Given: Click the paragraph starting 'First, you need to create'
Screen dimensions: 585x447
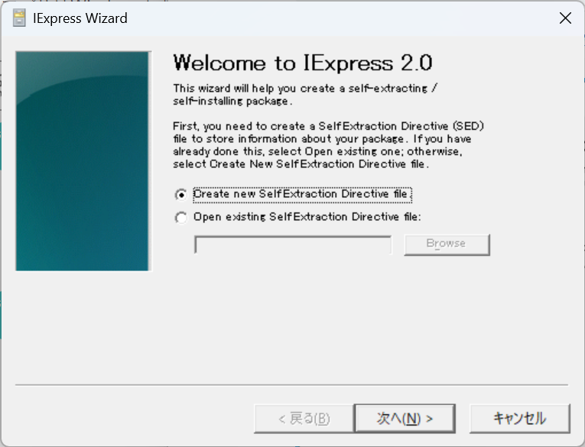Looking at the screenshot, I should pyautogui.click(x=328, y=145).
